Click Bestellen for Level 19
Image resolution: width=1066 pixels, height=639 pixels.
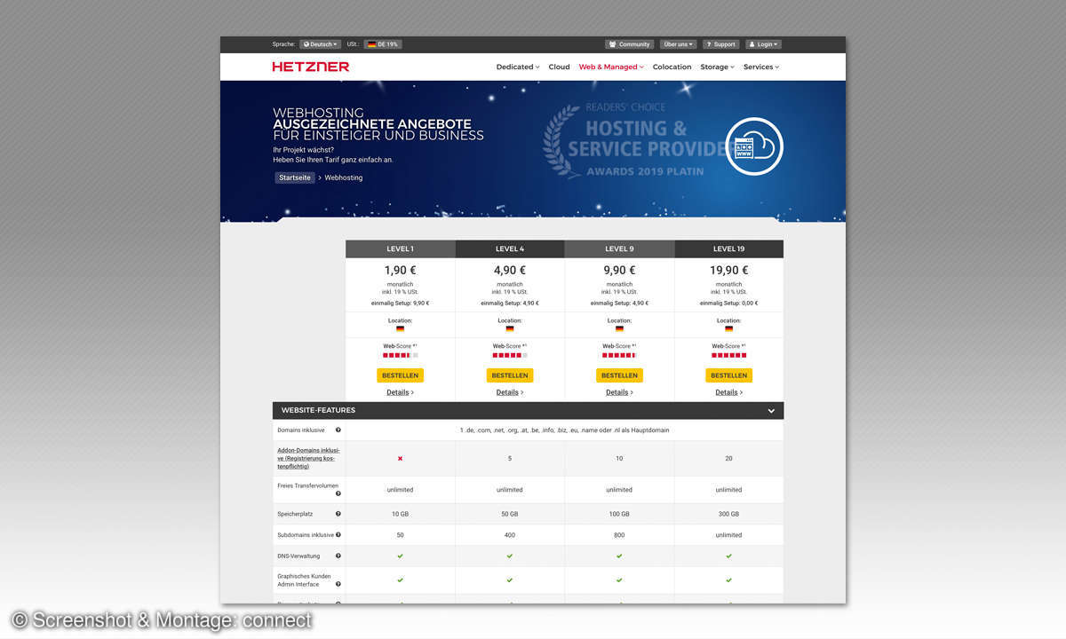(729, 375)
